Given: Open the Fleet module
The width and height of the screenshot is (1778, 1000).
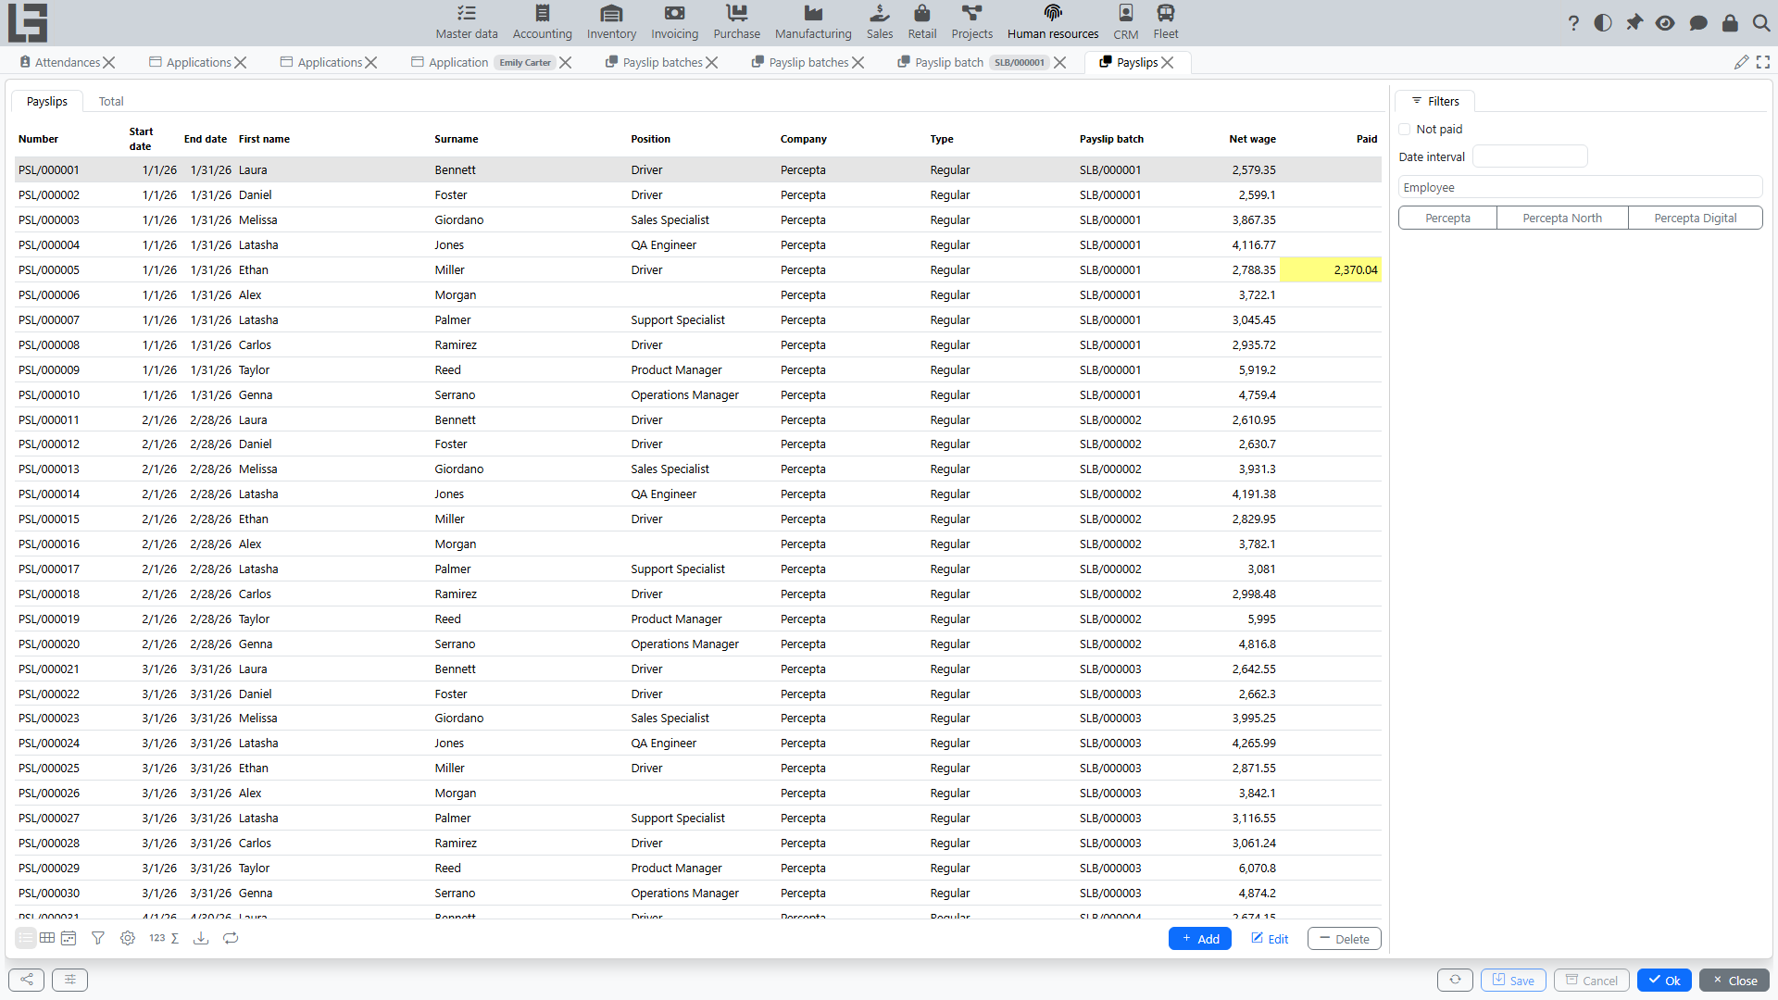Looking at the screenshot, I should click(1165, 22).
